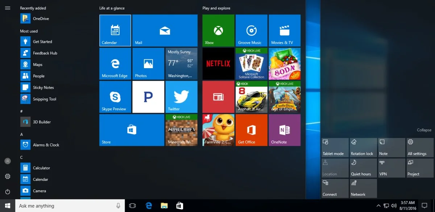Open Movies & TV tile
The height and width of the screenshot is (212, 435).
(x=285, y=30)
